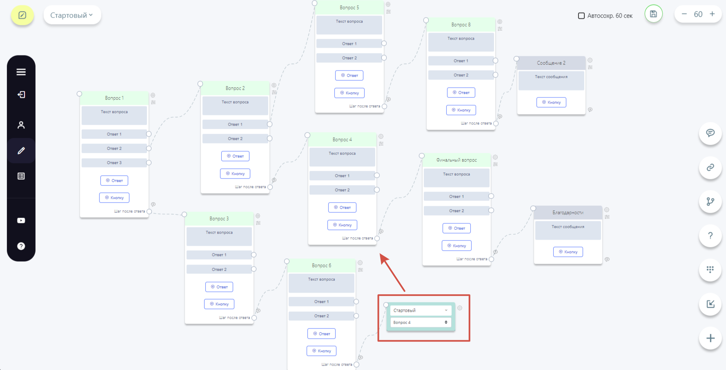Select the Ответ 3 row in Вопрос 1

[114, 163]
